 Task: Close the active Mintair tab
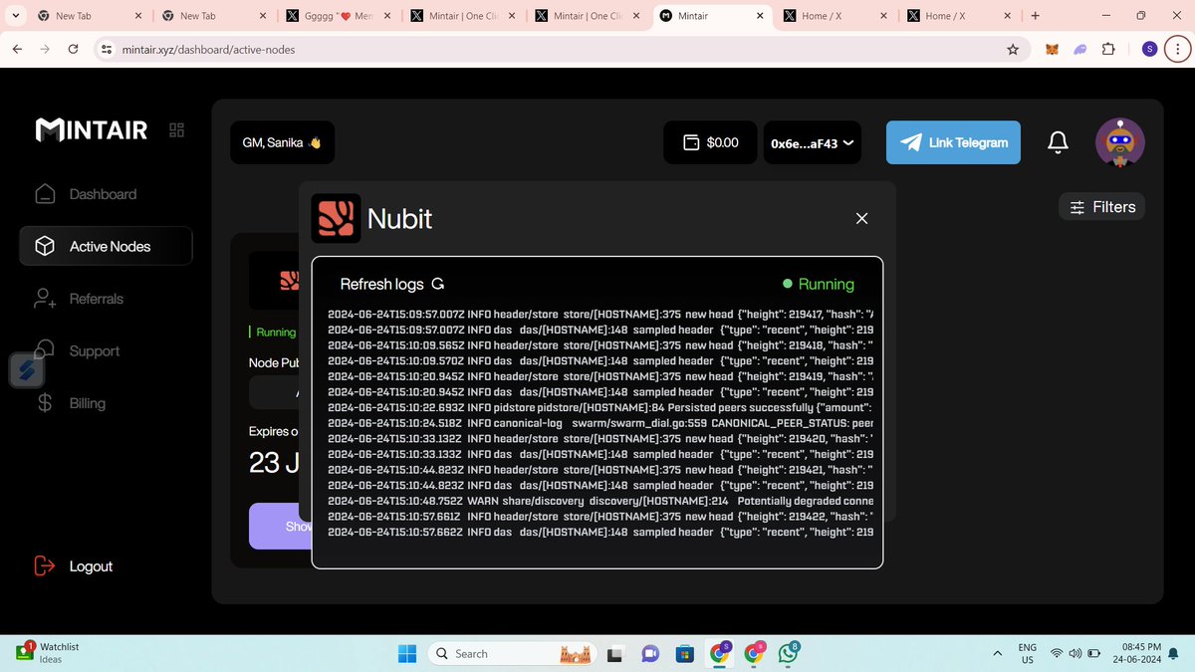pyautogui.click(x=759, y=16)
